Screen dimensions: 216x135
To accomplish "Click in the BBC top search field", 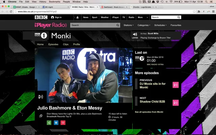I will coord(164,17).
